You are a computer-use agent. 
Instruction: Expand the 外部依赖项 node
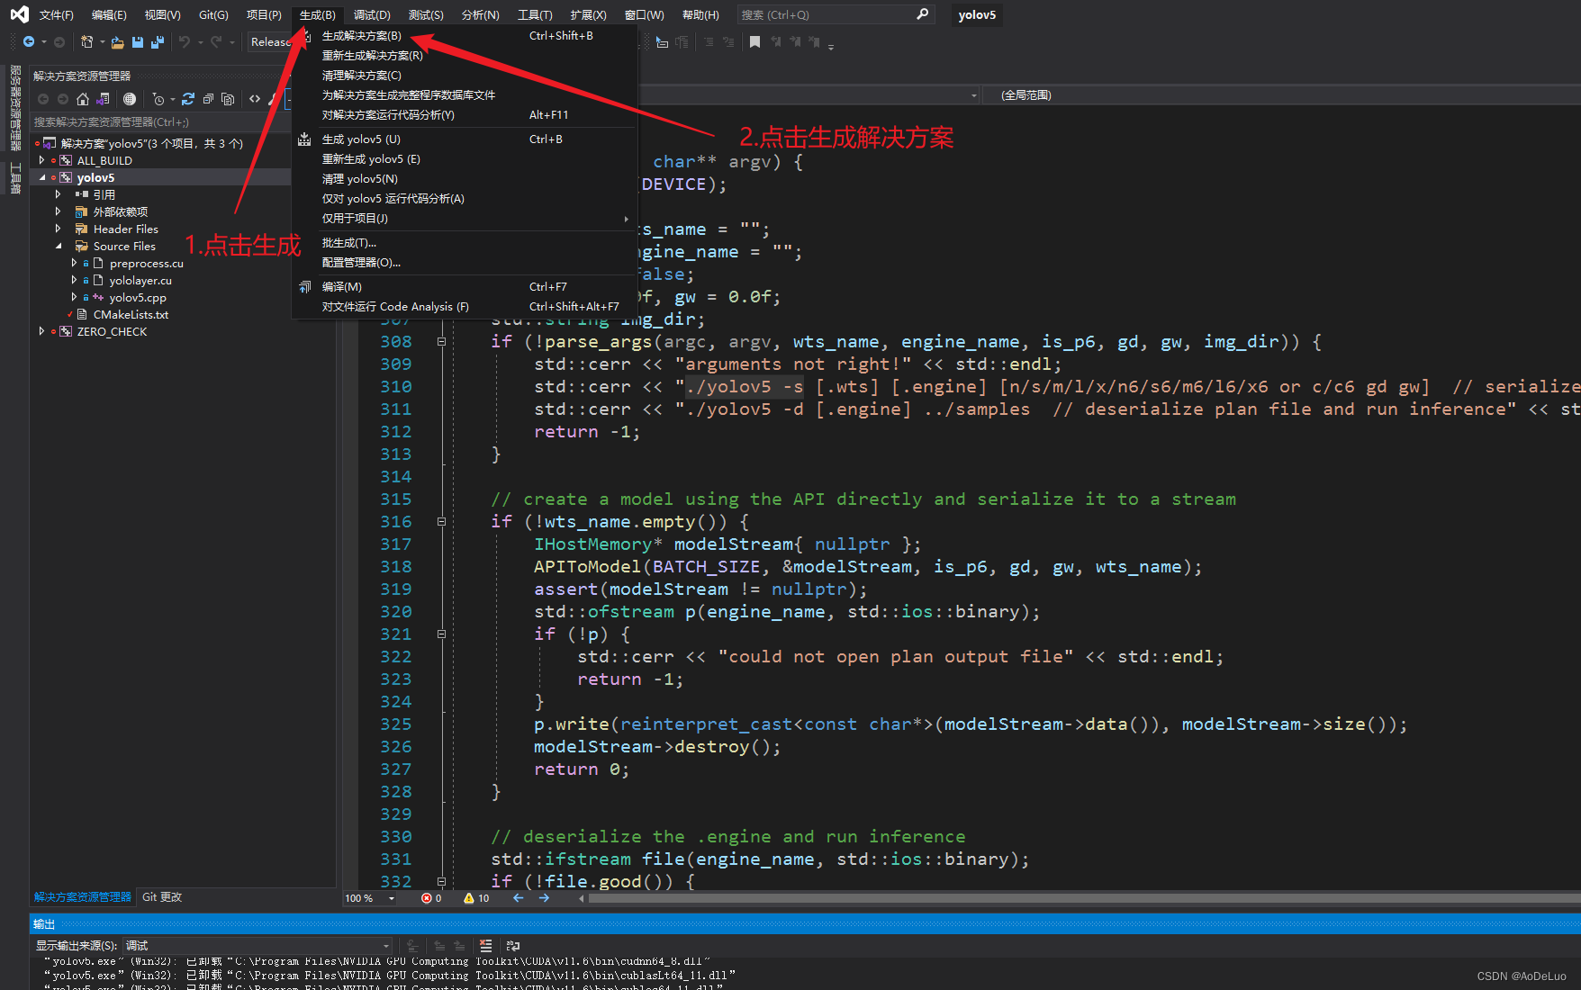click(58, 211)
